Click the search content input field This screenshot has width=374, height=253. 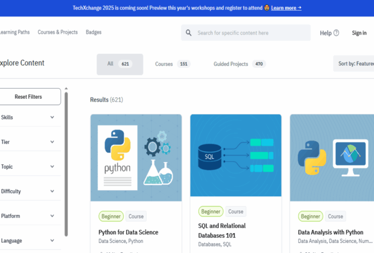tap(246, 33)
